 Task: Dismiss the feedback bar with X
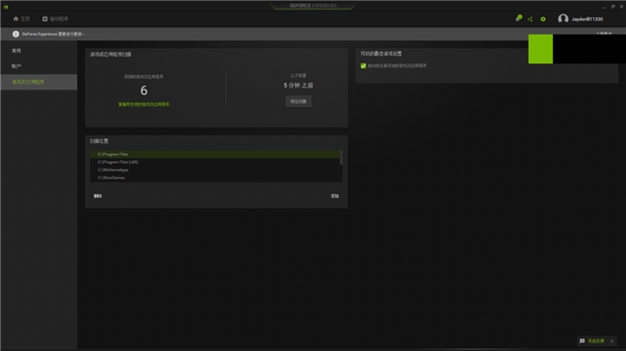click(x=612, y=341)
